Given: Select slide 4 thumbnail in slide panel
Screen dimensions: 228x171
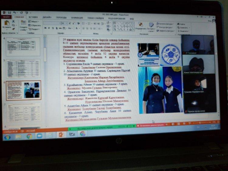Looking at the screenshot, I should click(x=23, y=46).
